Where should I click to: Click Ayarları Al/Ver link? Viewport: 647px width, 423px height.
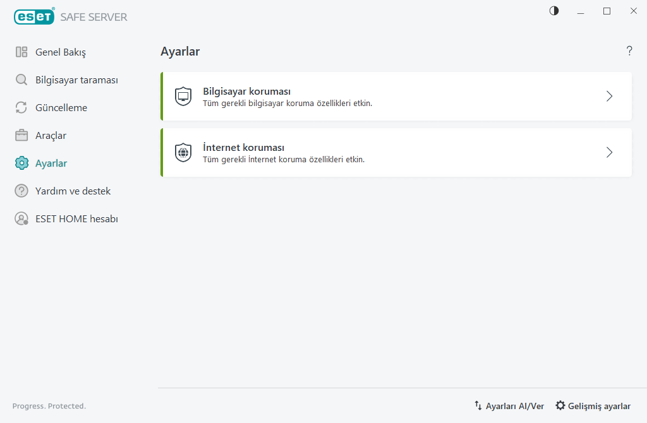click(x=514, y=406)
